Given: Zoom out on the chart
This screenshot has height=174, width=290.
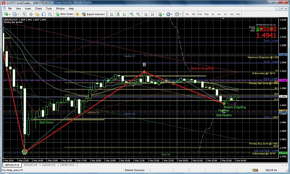Looking at the screenshot, I should click(138, 14).
